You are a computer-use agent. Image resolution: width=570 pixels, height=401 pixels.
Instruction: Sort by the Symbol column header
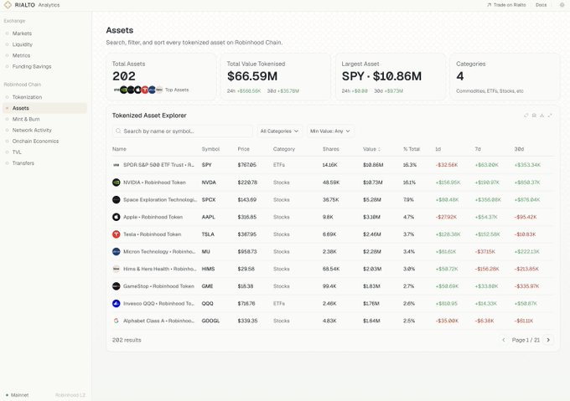click(x=211, y=149)
